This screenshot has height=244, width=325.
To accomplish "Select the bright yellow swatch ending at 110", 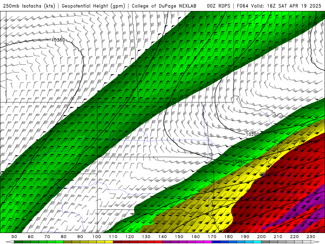I will coord(109,242).
